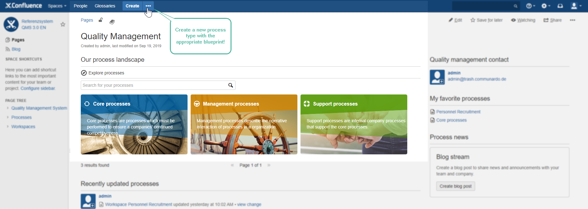Open the notifications inbox icon

pyautogui.click(x=560, y=6)
